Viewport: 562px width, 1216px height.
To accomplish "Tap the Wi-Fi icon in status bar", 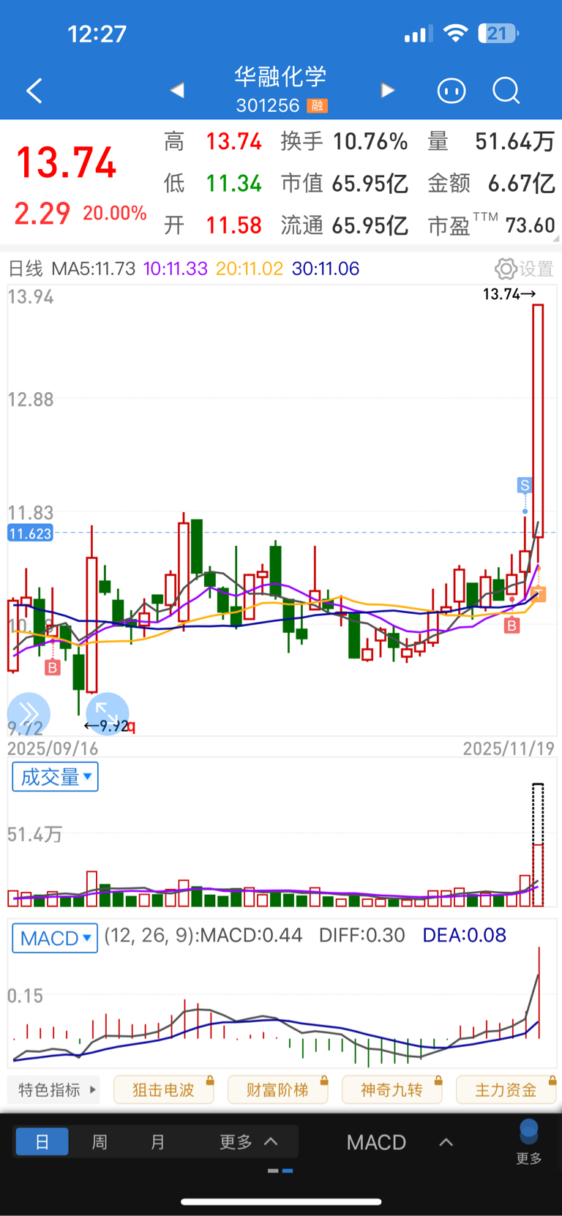I will pyautogui.click(x=456, y=34).
